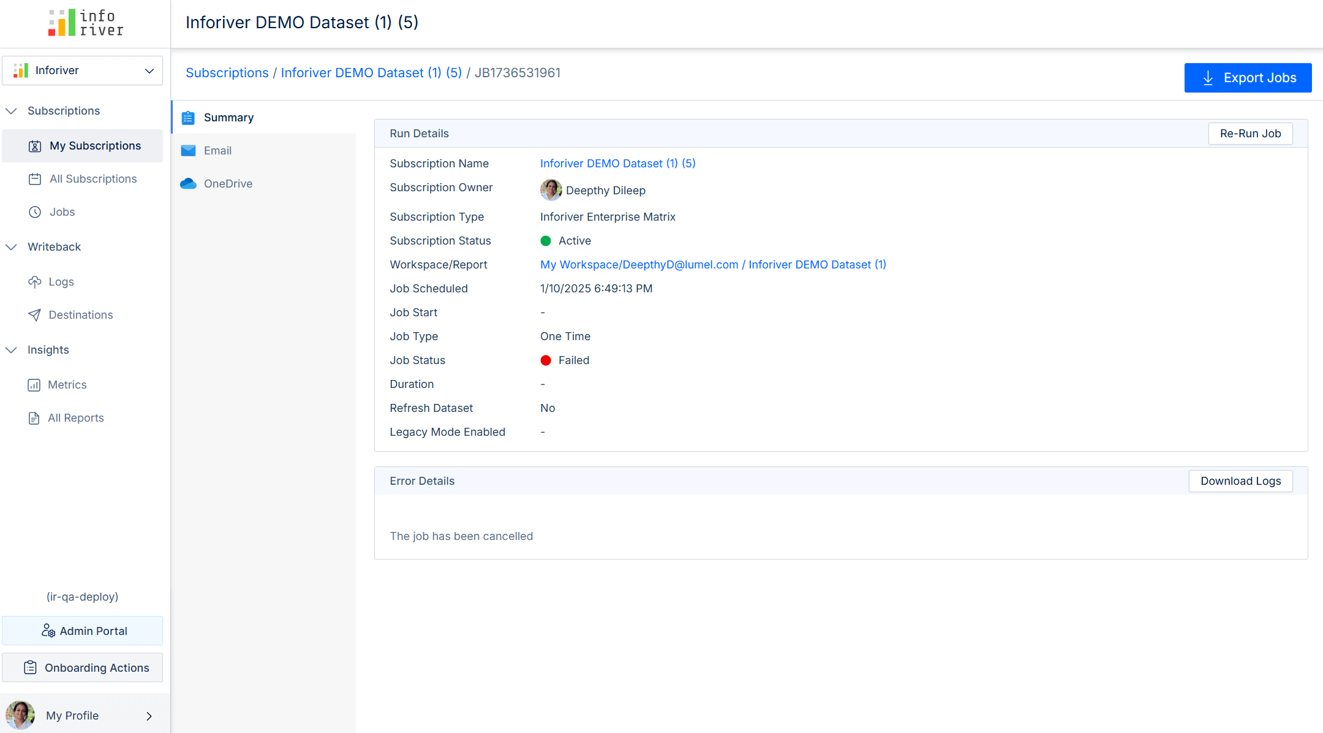Click the job ID JB1736531961
The width and height of the screenshot is (1323, 733).
pyautogui.click(x=518, y=73)
